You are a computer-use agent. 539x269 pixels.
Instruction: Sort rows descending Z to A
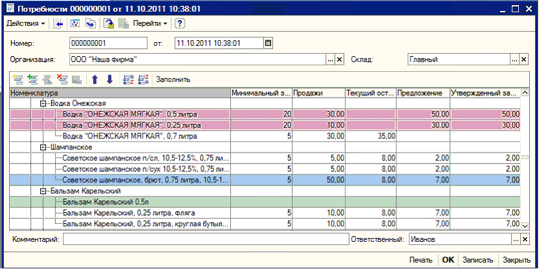(x=143, y=80)
